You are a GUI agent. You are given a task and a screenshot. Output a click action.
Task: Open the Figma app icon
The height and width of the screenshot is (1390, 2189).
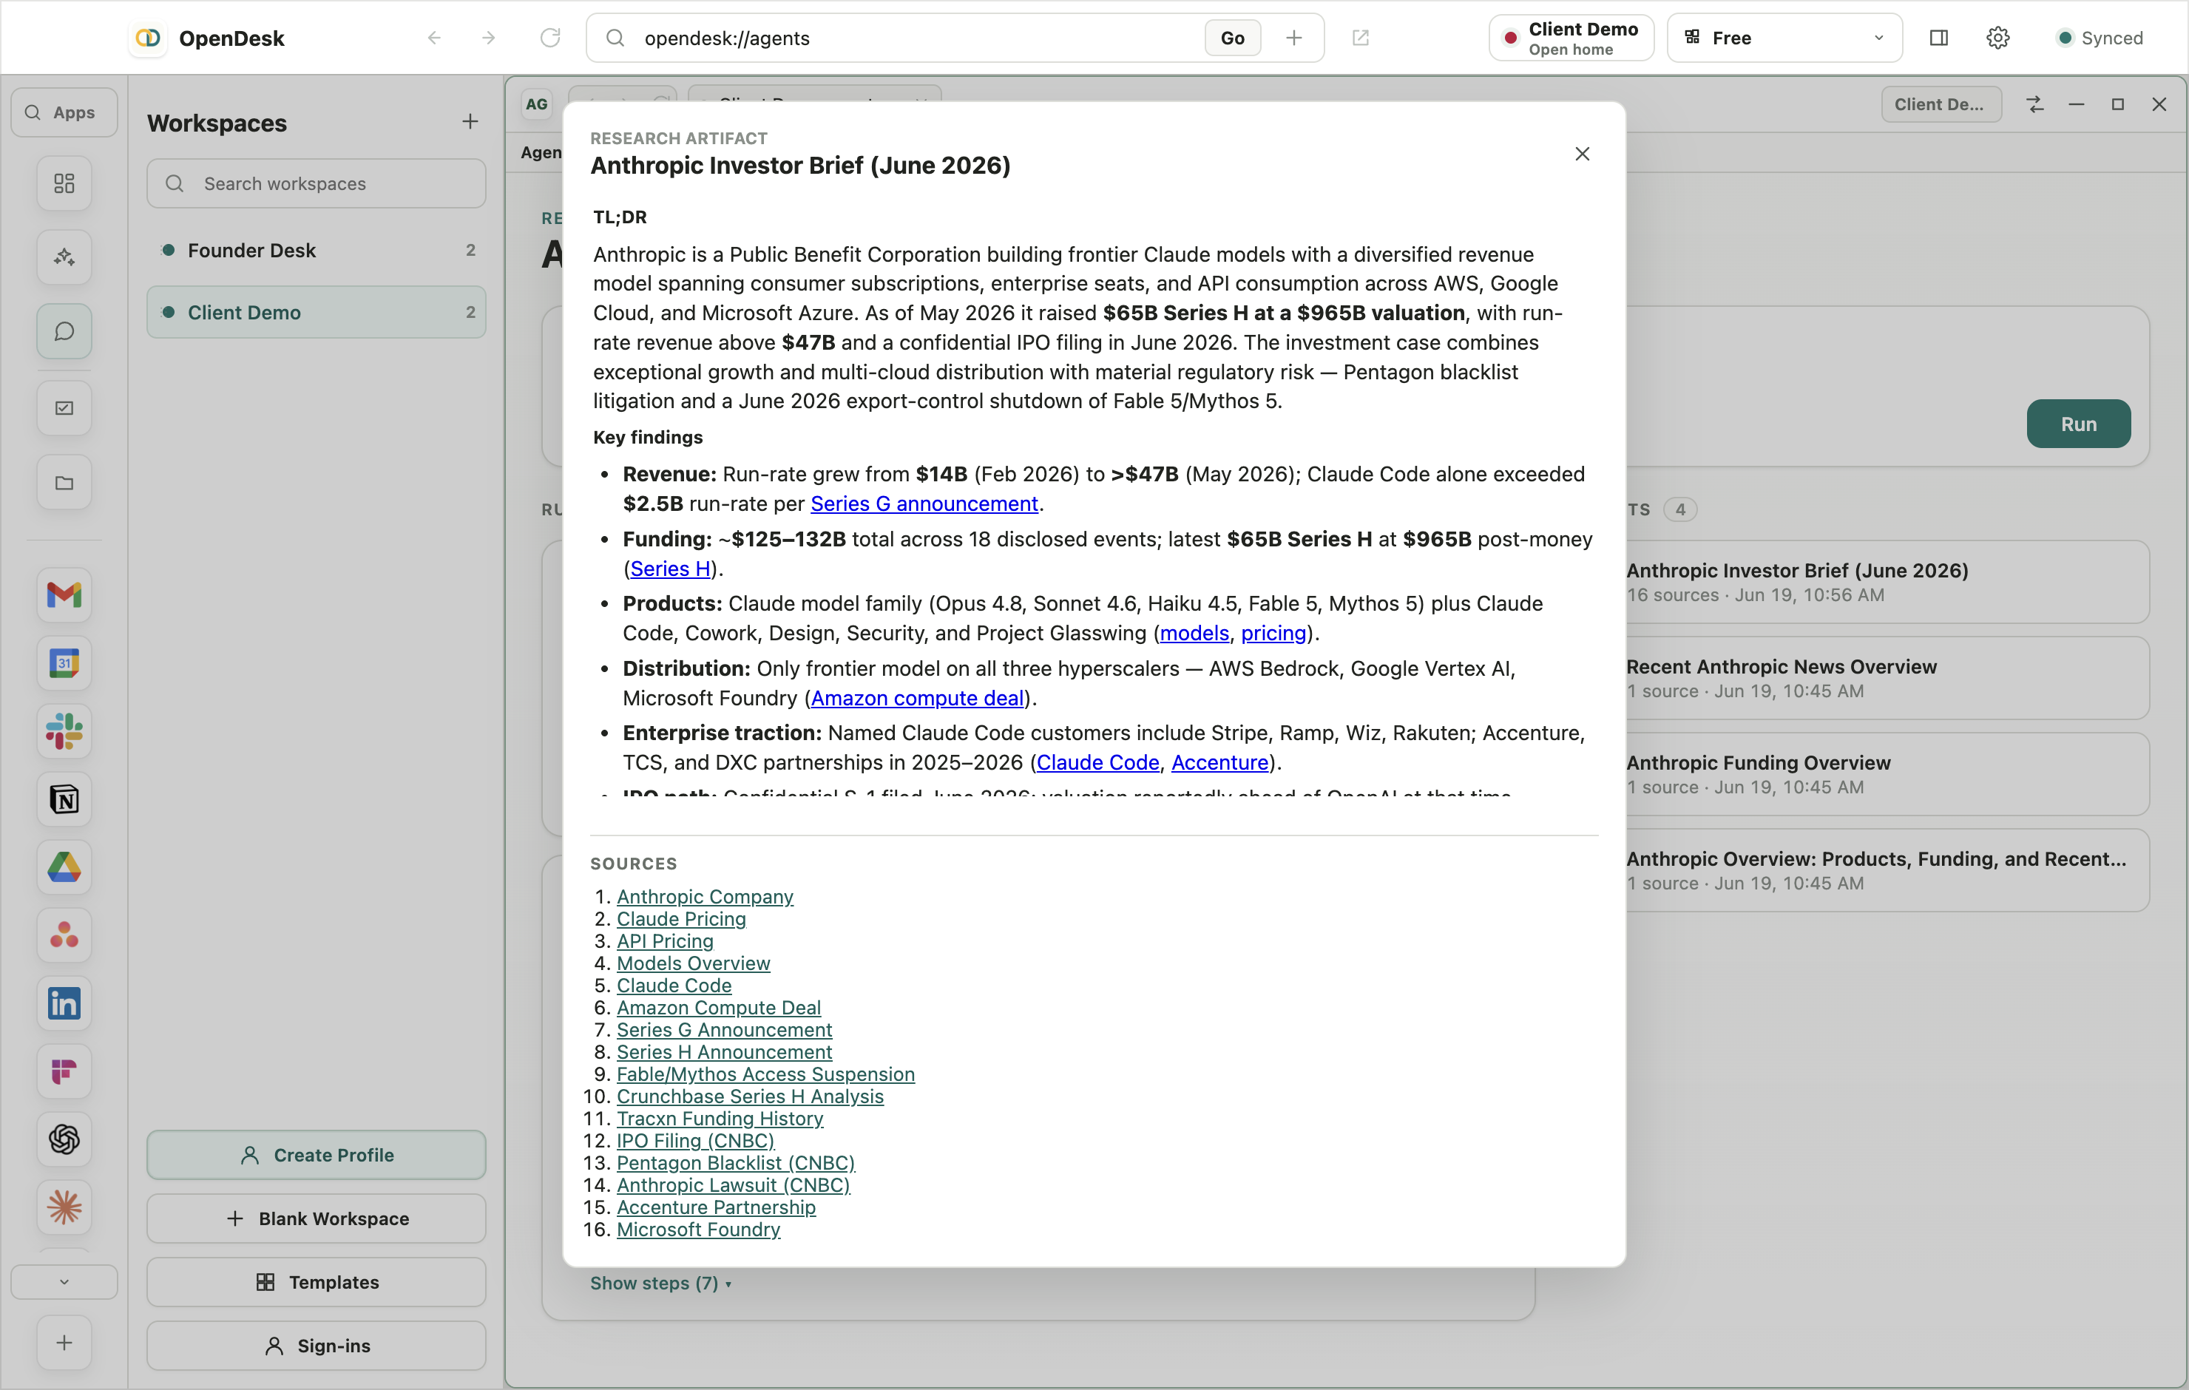64,1072
